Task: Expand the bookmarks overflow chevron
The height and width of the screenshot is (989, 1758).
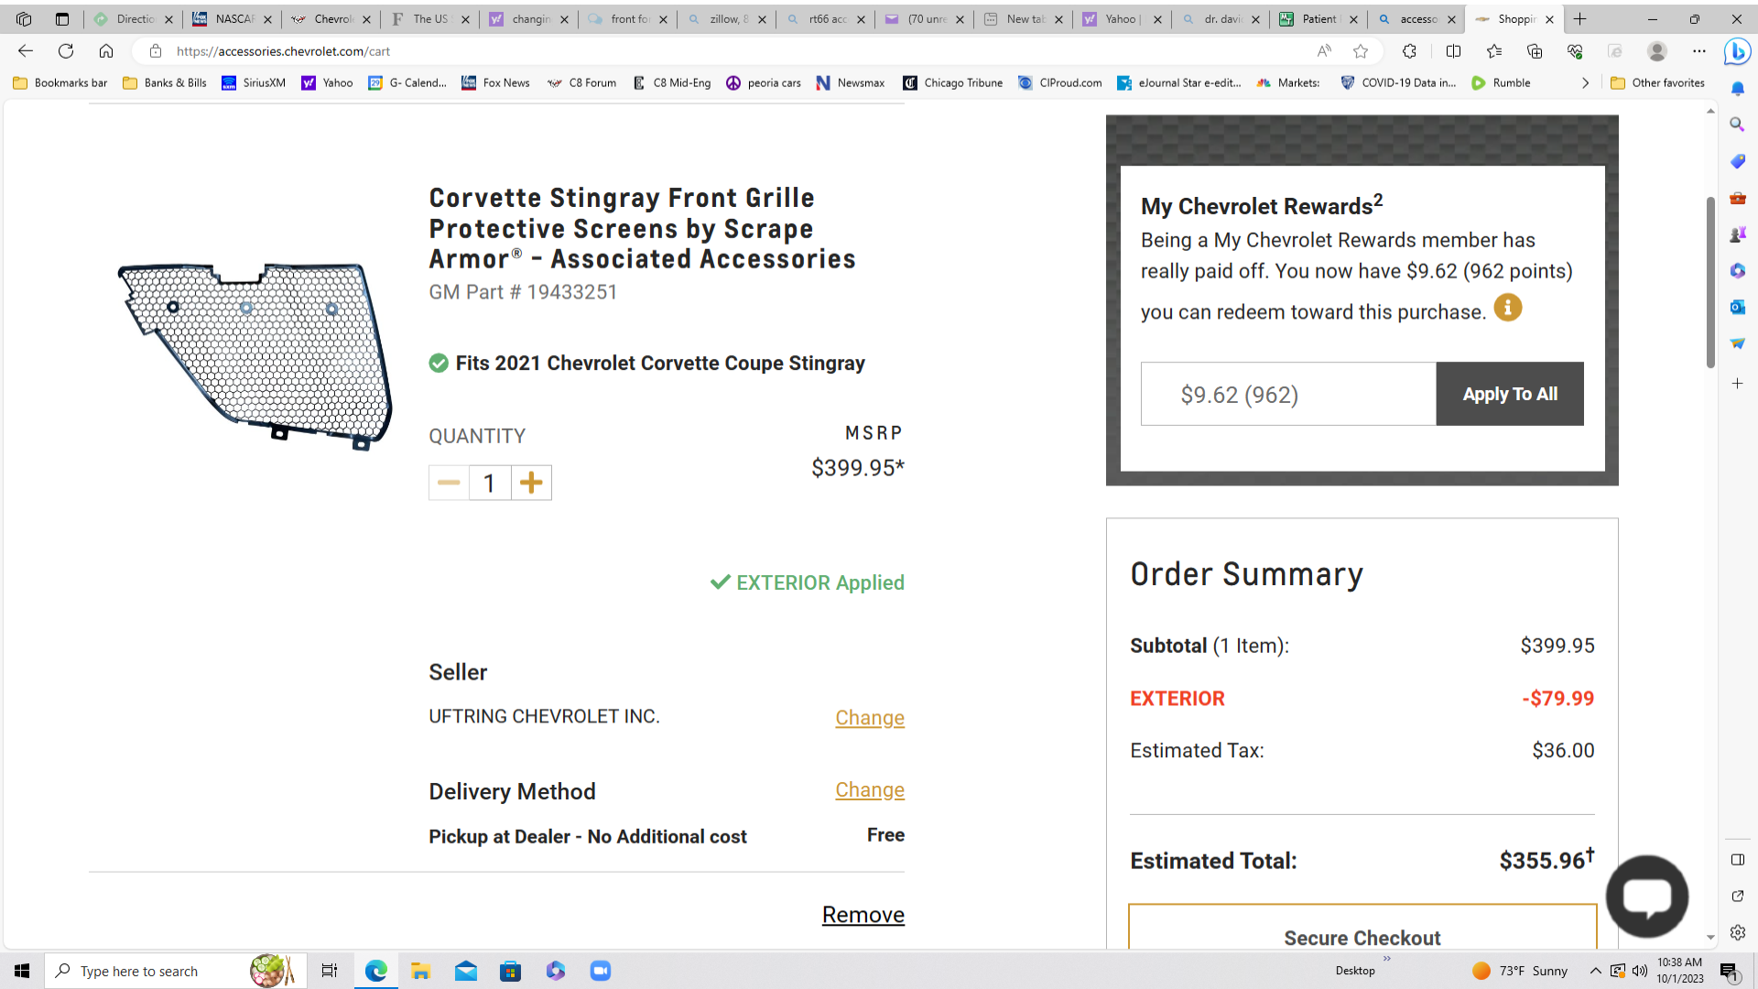Action: click(1585, 82)
